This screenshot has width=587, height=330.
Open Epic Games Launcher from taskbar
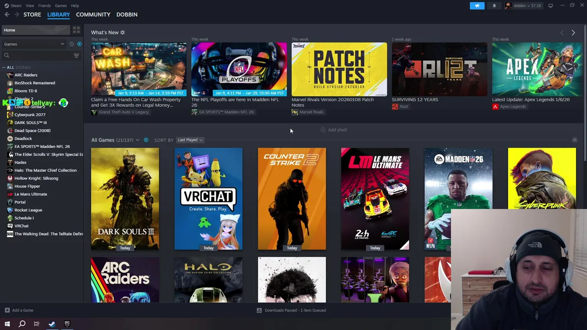tap(67, 324)
